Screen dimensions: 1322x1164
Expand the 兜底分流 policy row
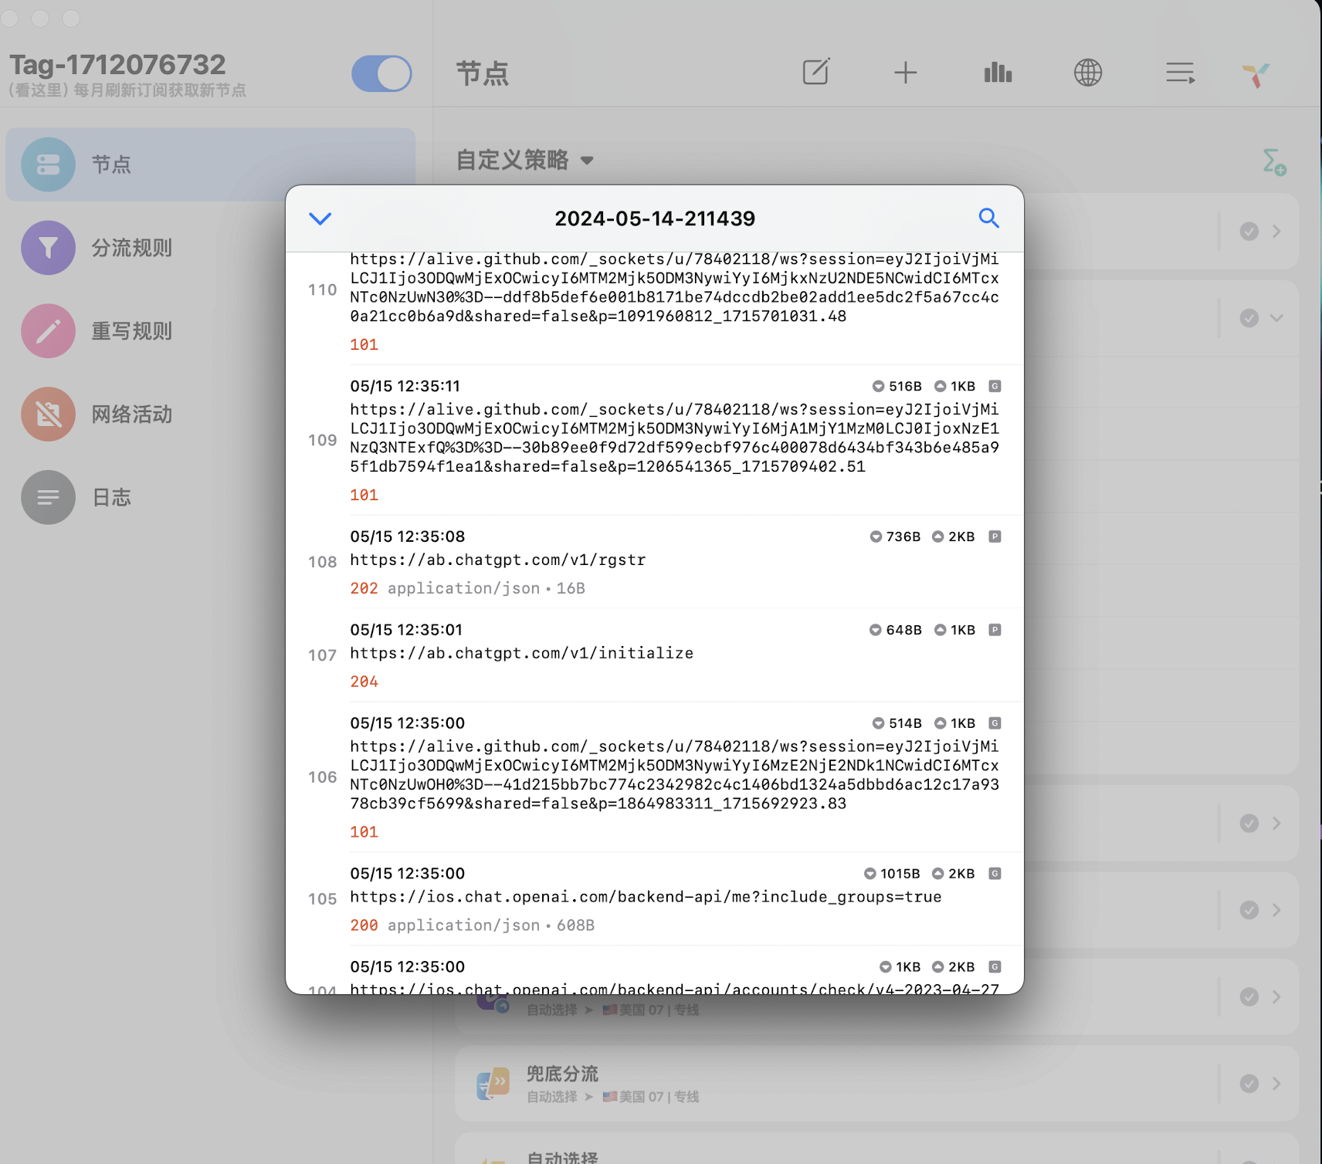tap(1275, 1083)
